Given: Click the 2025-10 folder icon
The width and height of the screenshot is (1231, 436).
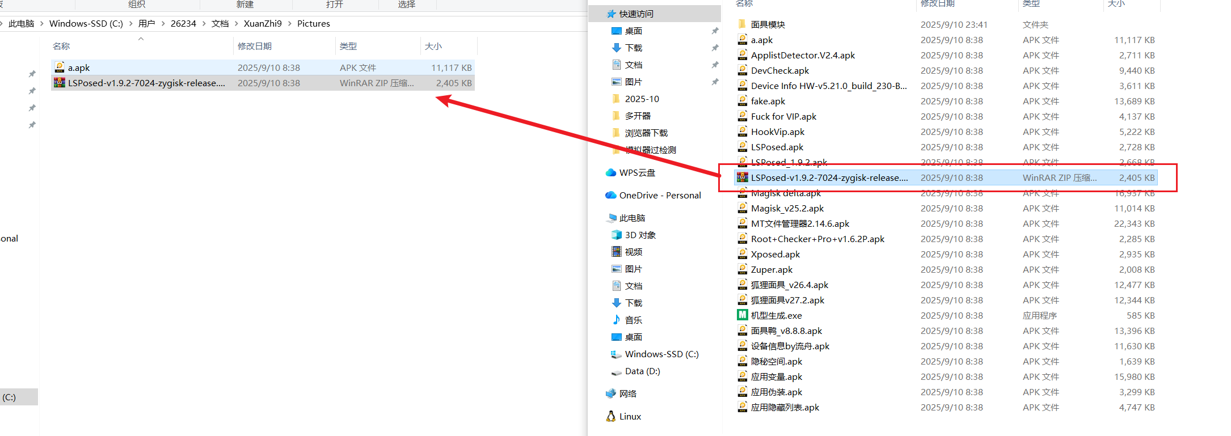Looking at the screenshot, I should pyautogui.click(x=617, y=99).
